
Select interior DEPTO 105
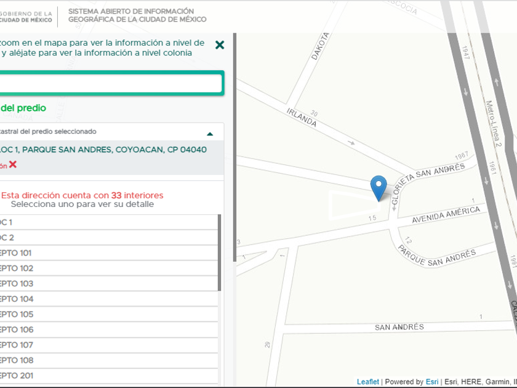pos(109,315)
